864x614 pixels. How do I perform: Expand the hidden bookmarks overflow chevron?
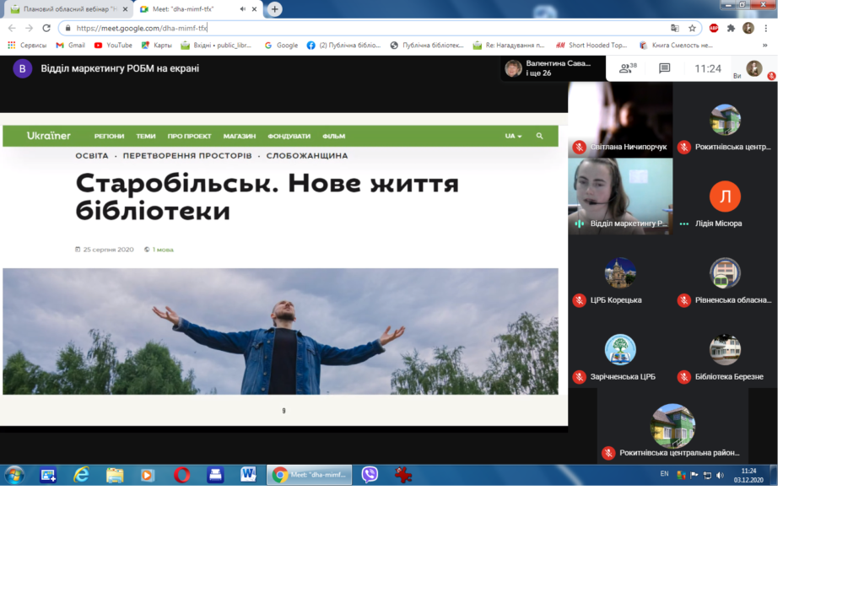pyautogui.click(x=764, y=46)
